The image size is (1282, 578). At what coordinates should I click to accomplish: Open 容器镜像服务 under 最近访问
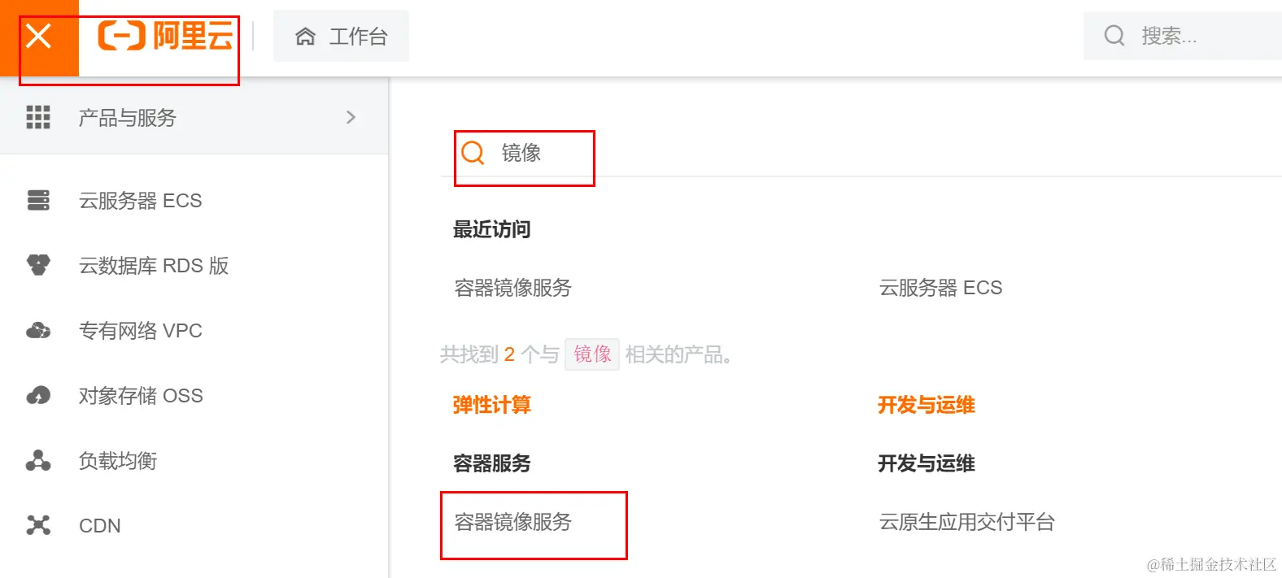pyautogui.click(x=513, y=288)
